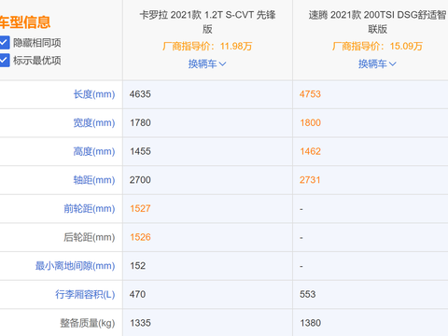
Task: Select the 4753 length value
Action: point(310,94)
